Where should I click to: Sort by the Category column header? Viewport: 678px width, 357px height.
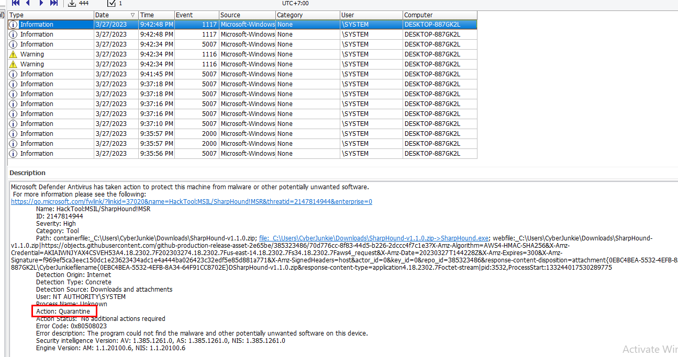tap(307, 15)
